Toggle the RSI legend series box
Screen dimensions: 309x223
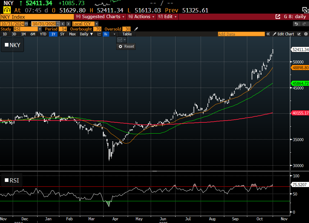pyautogui.click(x=7, y=181)
